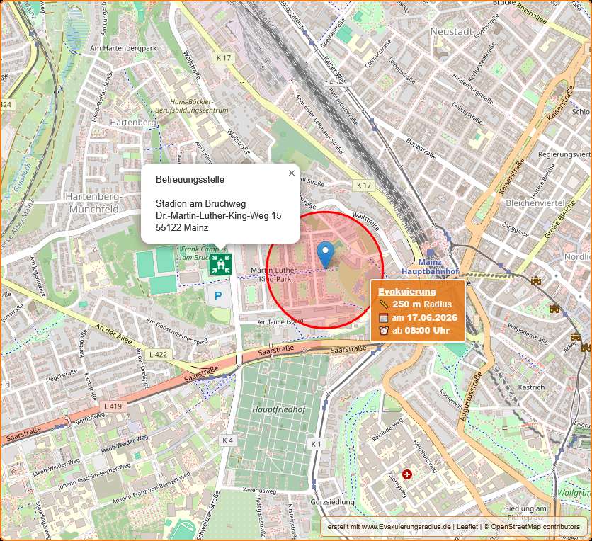Click the Hauptfriedhof cemetery label
Image resolution: width=592 pixels, height=541 pixels.
coord(279,409)
